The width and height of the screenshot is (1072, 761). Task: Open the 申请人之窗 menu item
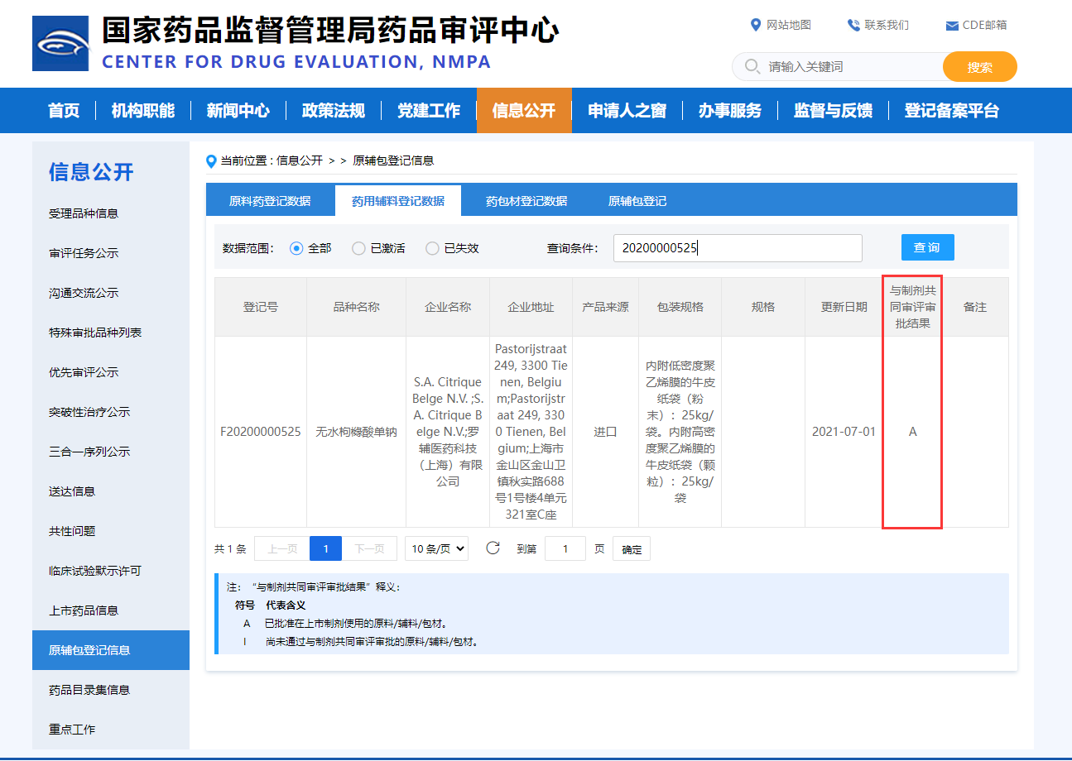point(627,110)
